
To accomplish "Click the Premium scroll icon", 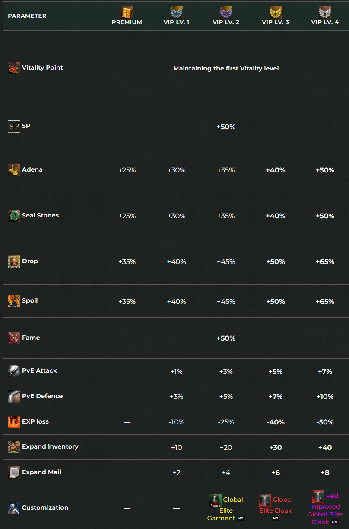I will click(127, 12).
